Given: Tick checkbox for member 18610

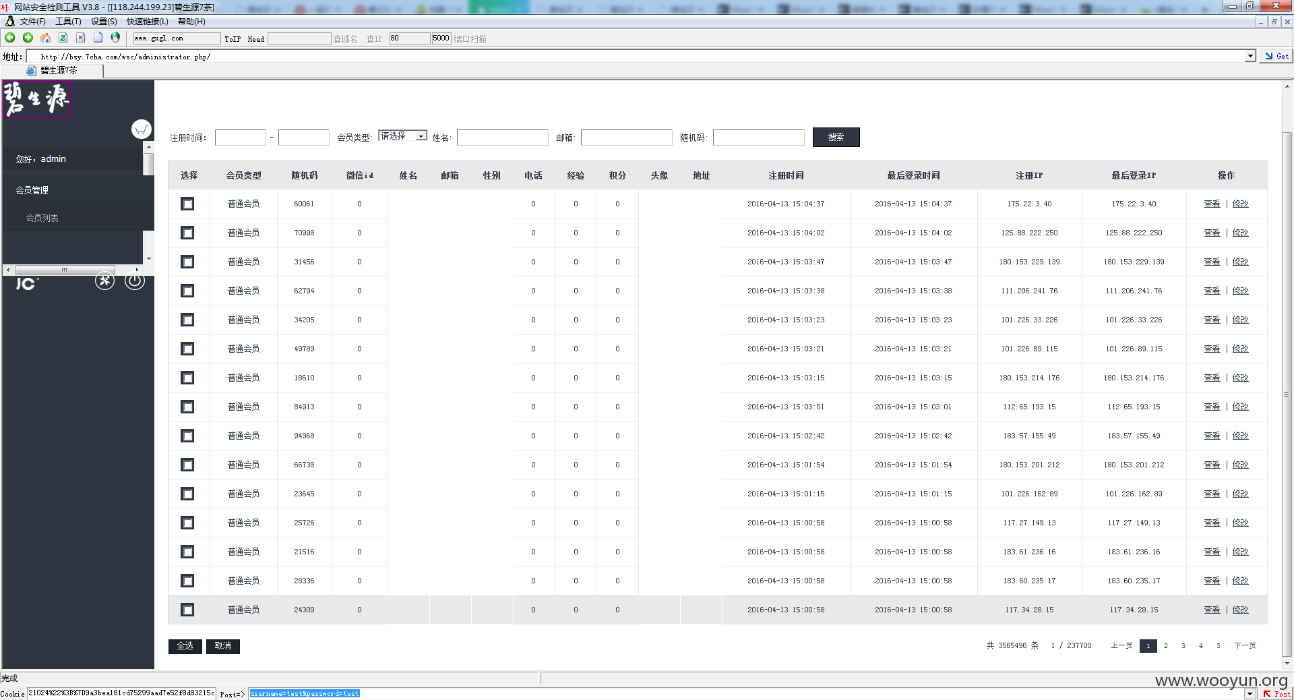Looking at the screenshot, I should pos(187,378).
